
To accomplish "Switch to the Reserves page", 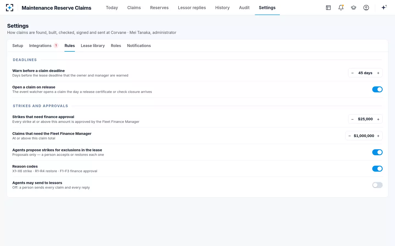I will click(159, 8).
